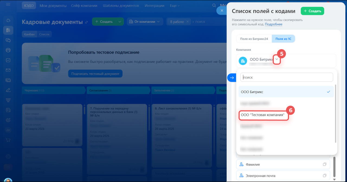Click the pin icon next to Кадровые документы

click(87, 22)
